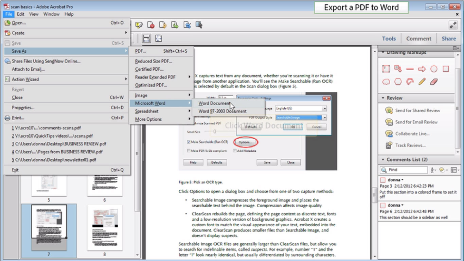
Task: Collapse the Comments List section
Action: click(x=383, y=159)
